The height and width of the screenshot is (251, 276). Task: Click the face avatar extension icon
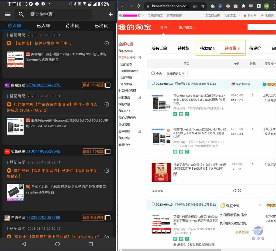pyautogui.click(x=228, y=6)
